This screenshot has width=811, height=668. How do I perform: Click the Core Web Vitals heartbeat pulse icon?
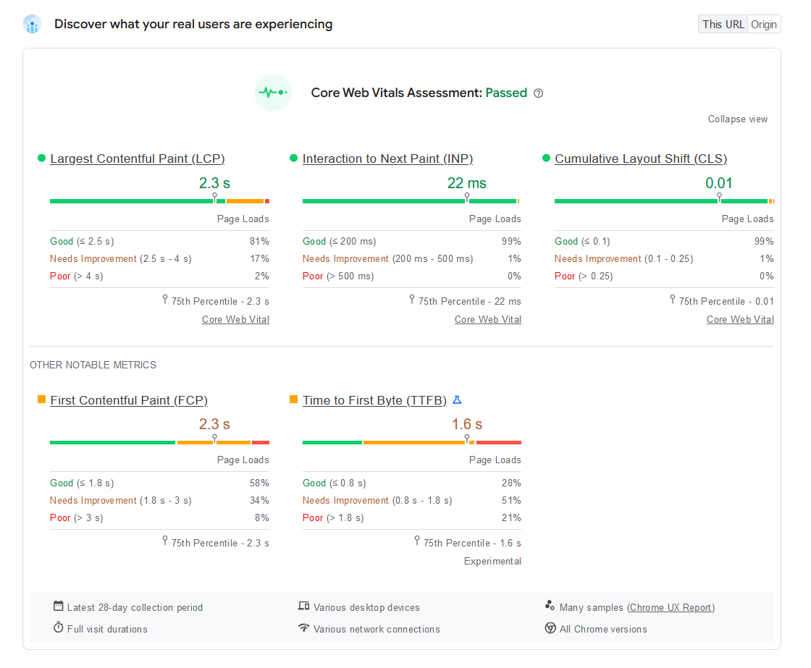point(273,93)
